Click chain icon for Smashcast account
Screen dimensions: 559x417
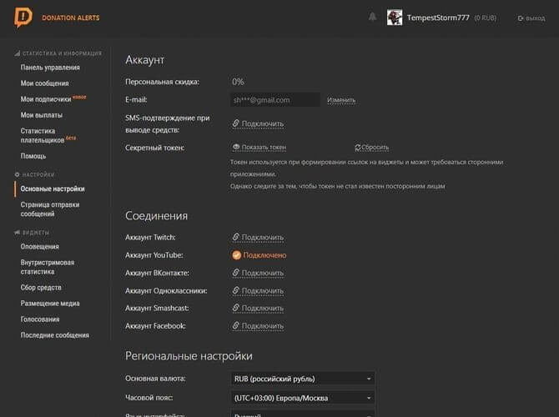[235, 308]
